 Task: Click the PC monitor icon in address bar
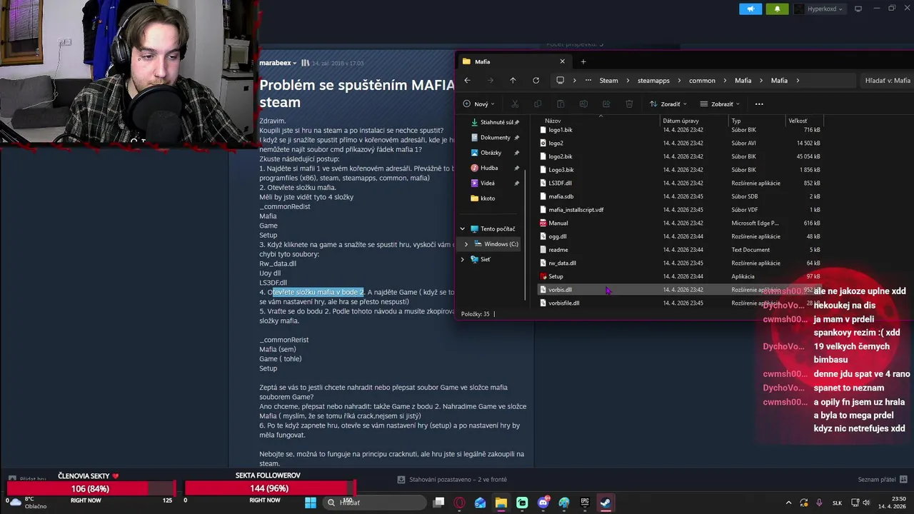(561, 81)
